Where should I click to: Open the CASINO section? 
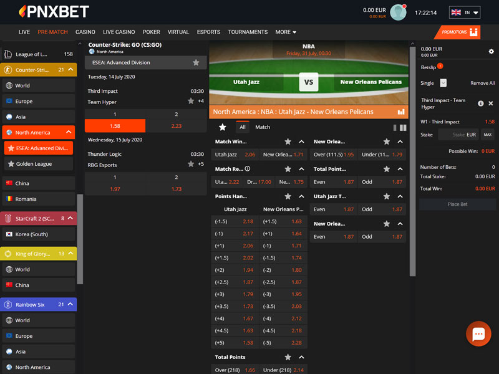(85, 32)
